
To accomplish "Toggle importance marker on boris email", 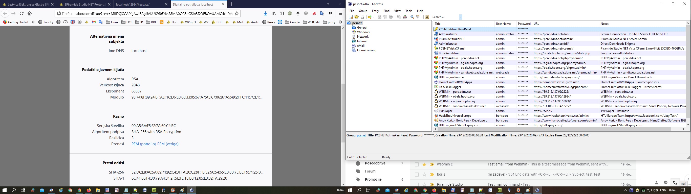I will click(432, 175).
